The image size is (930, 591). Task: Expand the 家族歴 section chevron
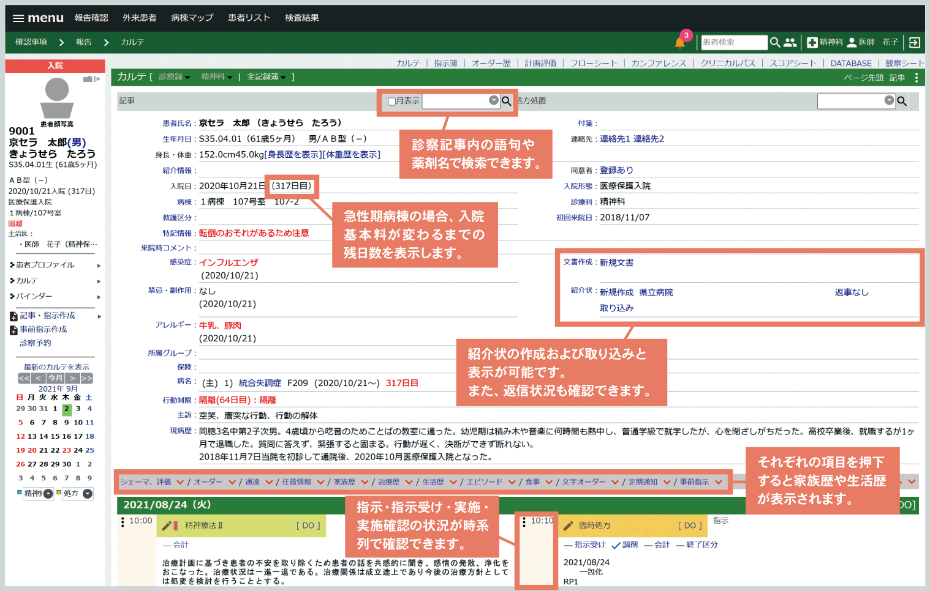(365, 482)
